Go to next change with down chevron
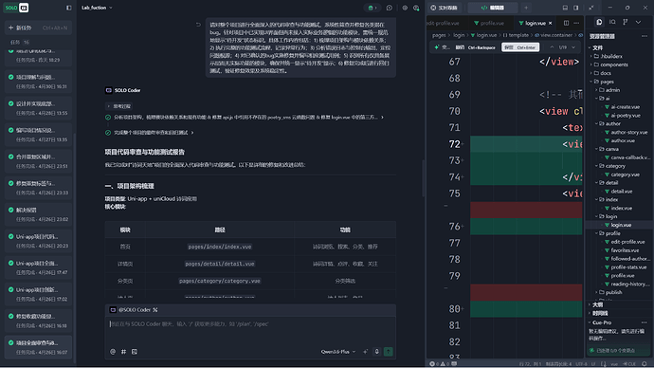 click(573, 47)
